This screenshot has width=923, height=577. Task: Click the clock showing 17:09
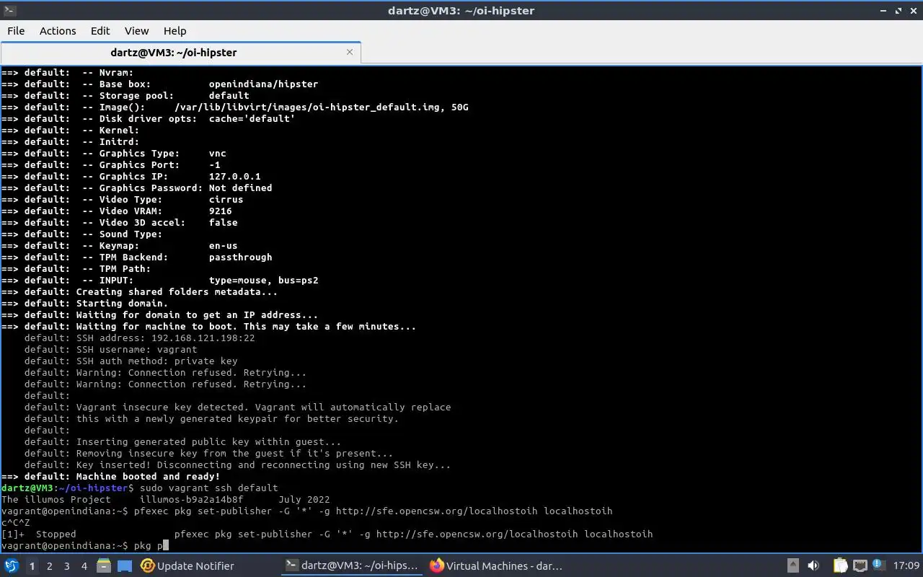[906, 566]
